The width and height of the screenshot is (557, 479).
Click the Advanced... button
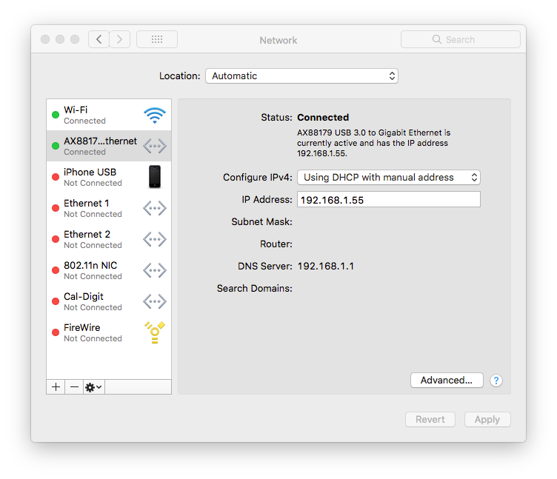[447, 381]
